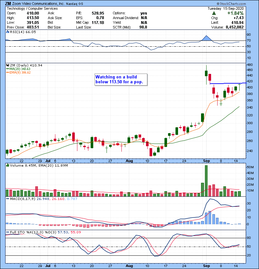Screen dimensions: 259x269
Task: Click the RSI(14) 66.05 panel label
Action: pyautogui.click(x=23, y=32)
